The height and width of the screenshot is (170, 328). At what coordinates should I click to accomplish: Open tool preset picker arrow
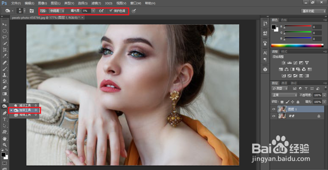click(x=12, y=11)
